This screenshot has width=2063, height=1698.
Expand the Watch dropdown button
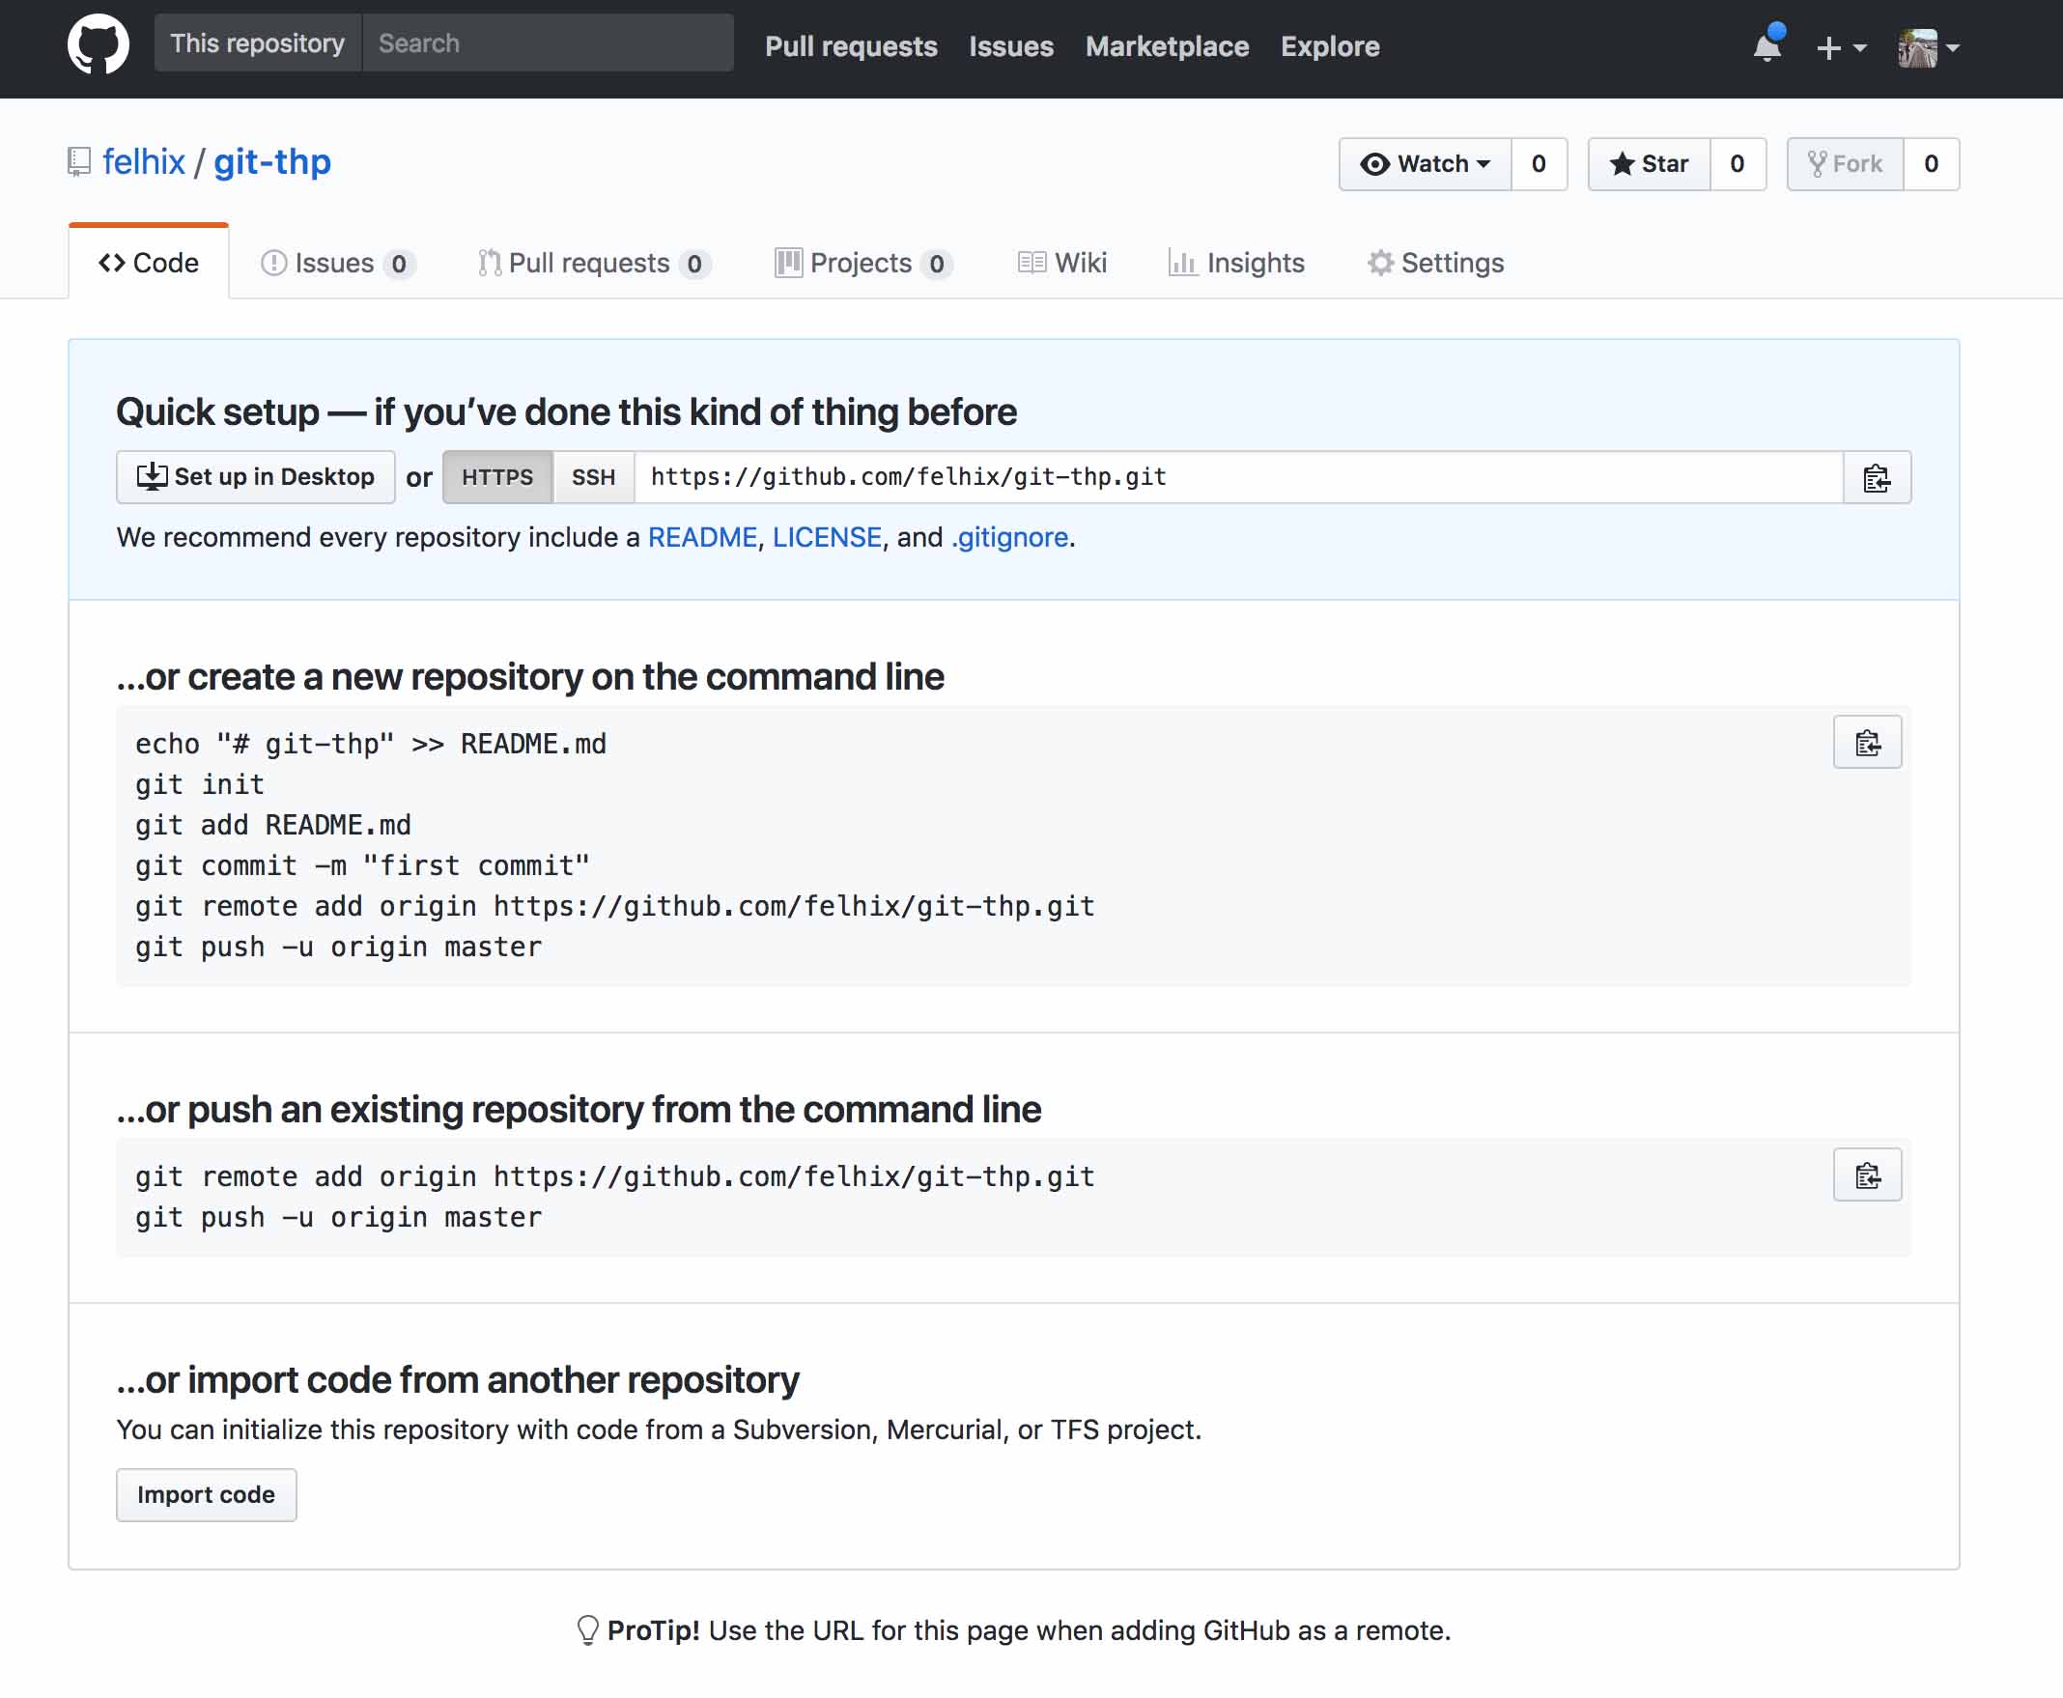[x=1426, y=163]
